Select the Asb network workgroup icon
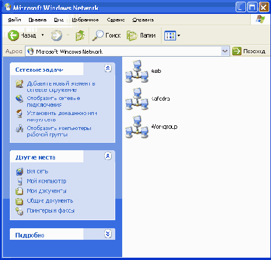 click(x=137, y=71)
